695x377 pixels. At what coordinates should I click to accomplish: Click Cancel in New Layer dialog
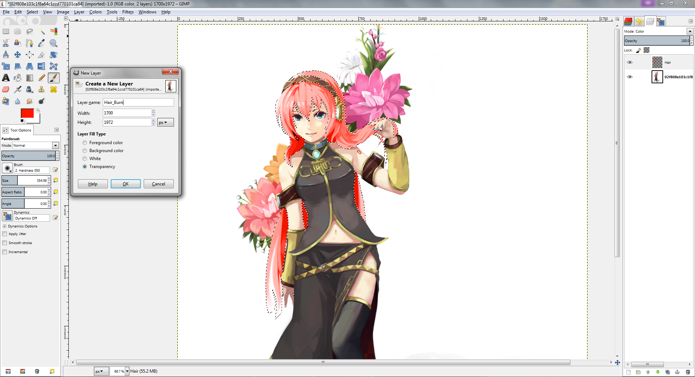pyautogui.click(x=159, y=184)
